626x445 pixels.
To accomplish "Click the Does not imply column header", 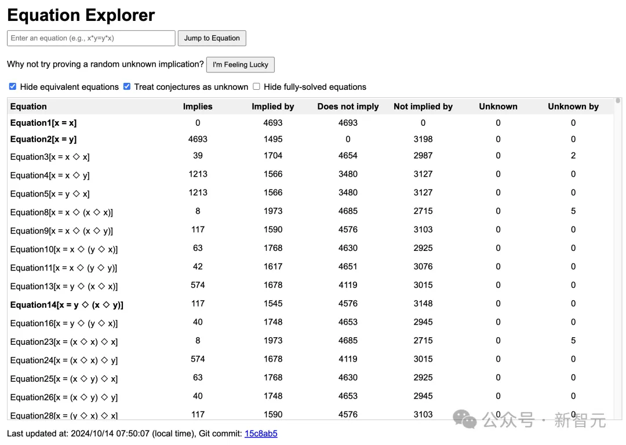I will (x=348, y=107).
